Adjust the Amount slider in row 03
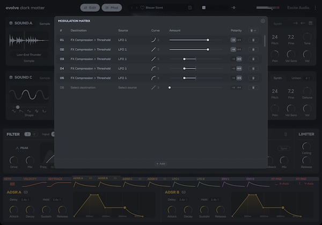Image resolution: width=322 pixels, height=225 pixels. coord(196,59)
